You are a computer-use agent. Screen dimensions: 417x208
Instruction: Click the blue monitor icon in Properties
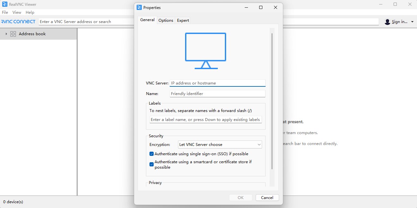[x=206, y=51]
